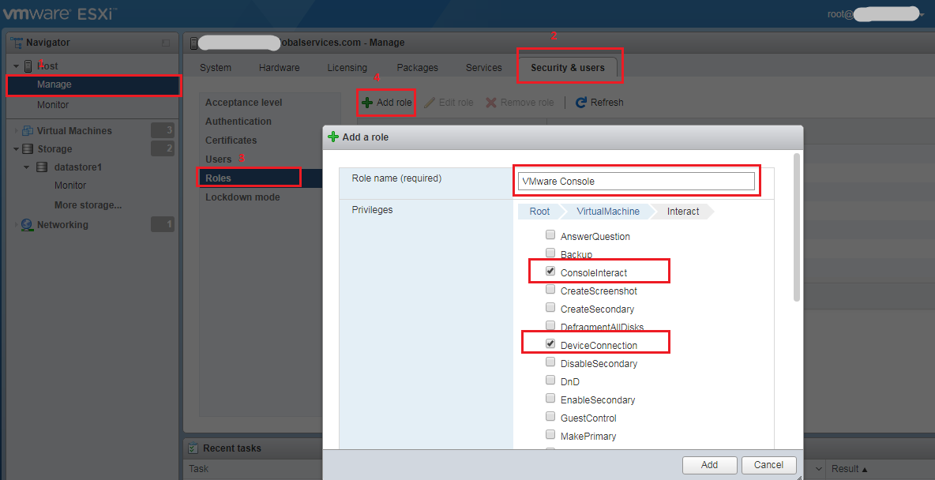Collapse the Navigator panel using its header icon

point(166,43)
